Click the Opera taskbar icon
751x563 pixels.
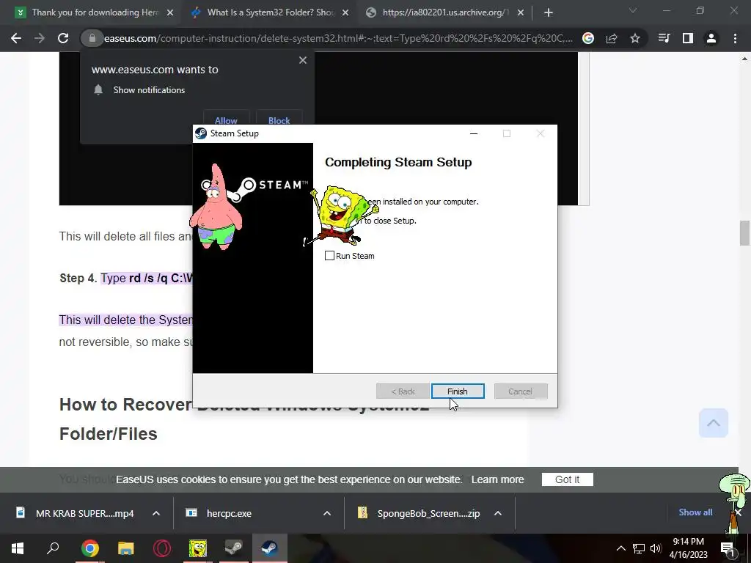pos(162,548)
